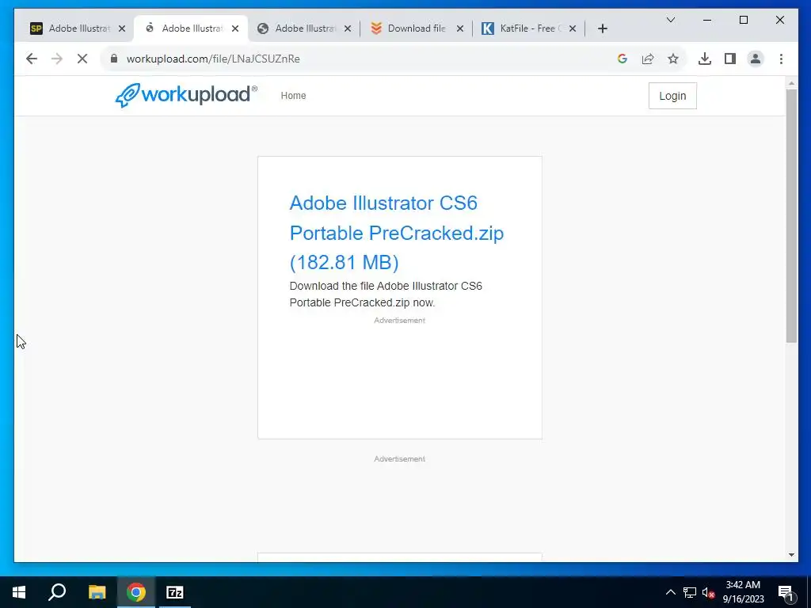Bookmark this page with the star icon
The width and height of the screenshot is (811, 608).
(x=673, y=59)
